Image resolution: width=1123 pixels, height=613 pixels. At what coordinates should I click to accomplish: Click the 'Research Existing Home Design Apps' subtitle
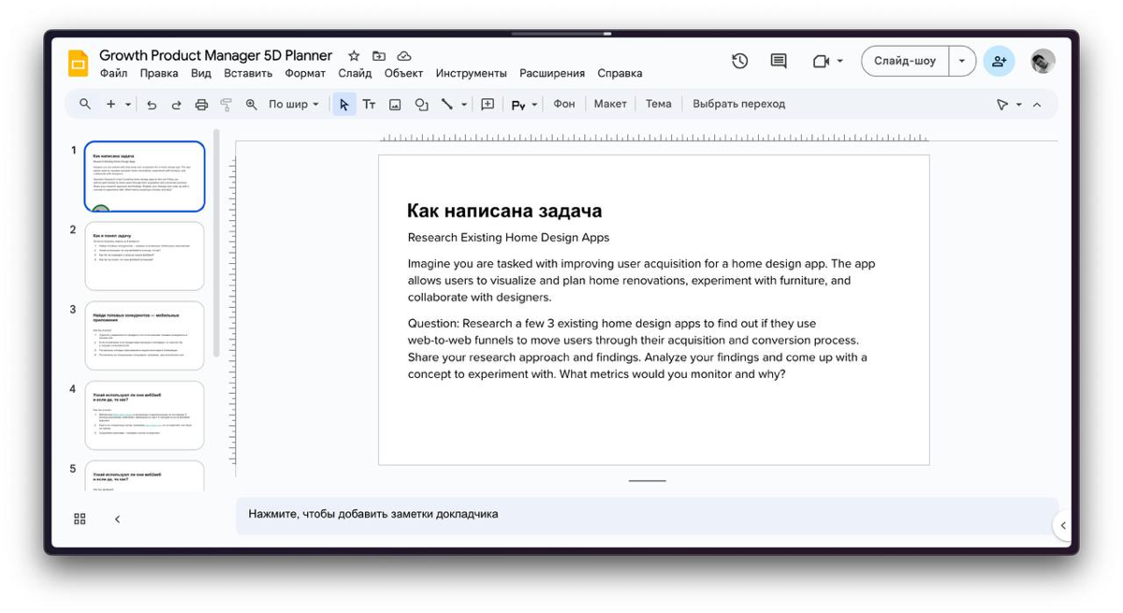[x=508, y=238]
